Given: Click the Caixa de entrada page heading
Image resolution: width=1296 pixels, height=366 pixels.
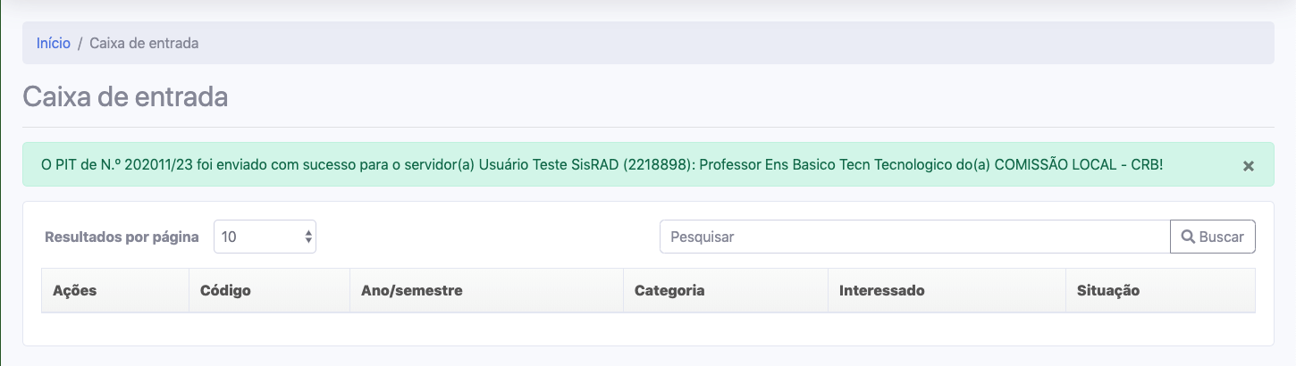Looking at the screenshot, I should point(125,96).
